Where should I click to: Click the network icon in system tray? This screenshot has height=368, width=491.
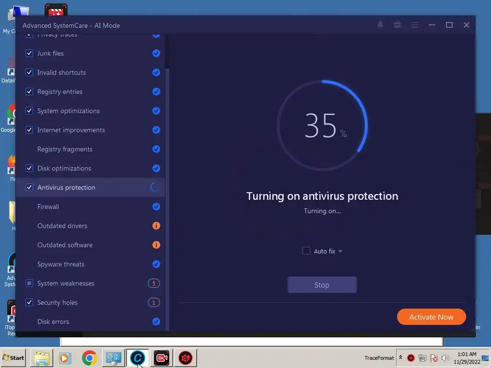tap(422, 357)
